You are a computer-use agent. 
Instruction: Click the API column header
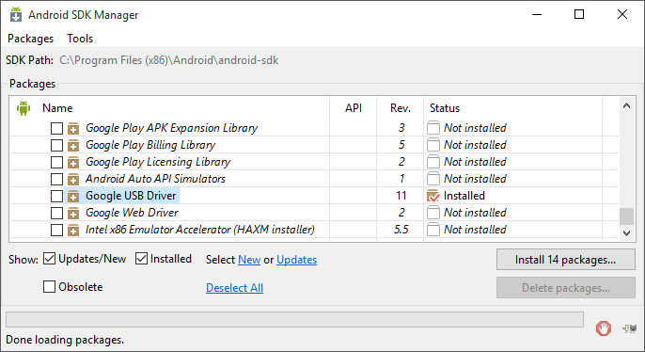pyautogui.click(x=354, y=108)
